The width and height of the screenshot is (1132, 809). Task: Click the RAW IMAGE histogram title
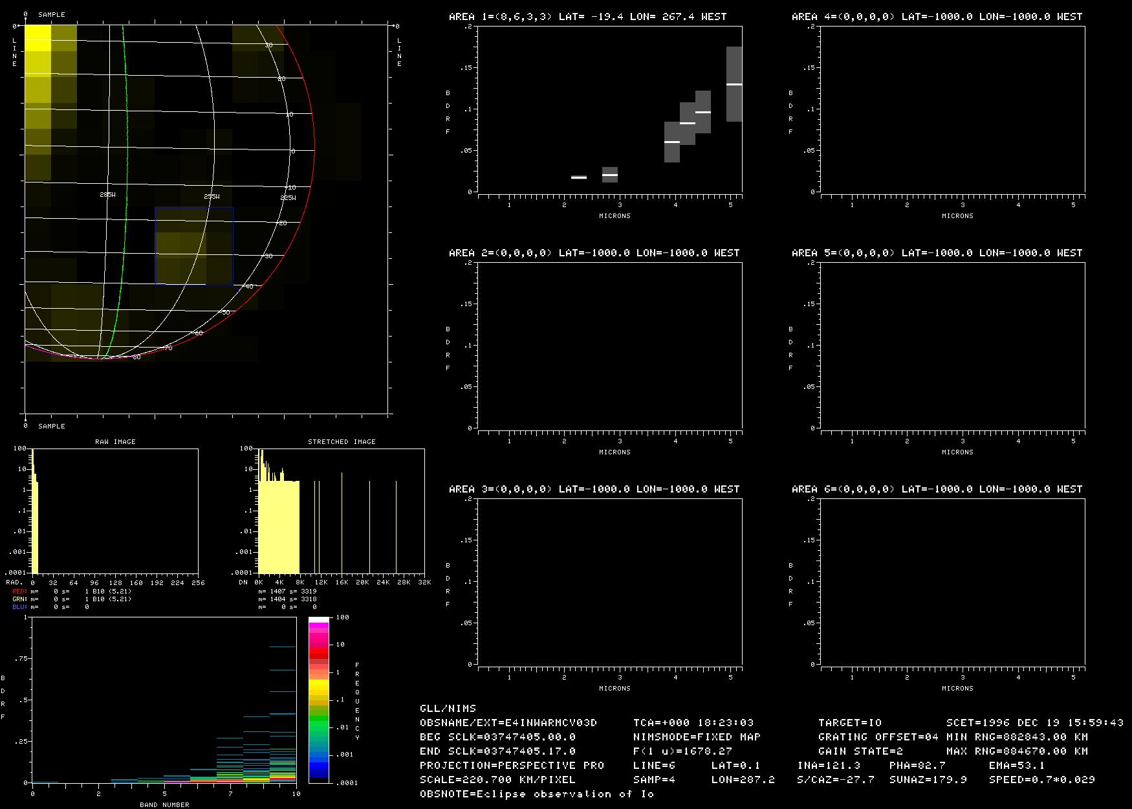pyautogui.click(x=115, y=441)
